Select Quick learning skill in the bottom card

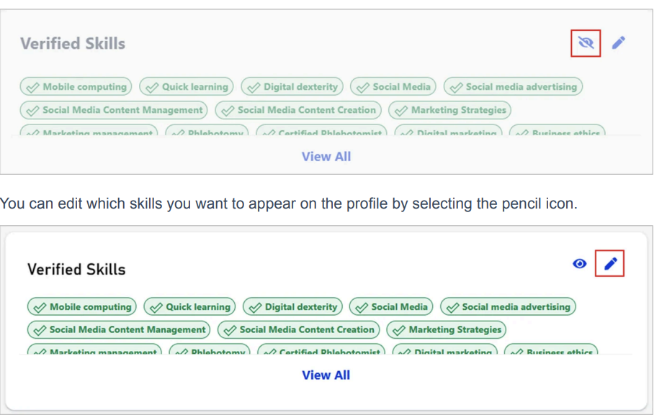(x=189, y=306)
